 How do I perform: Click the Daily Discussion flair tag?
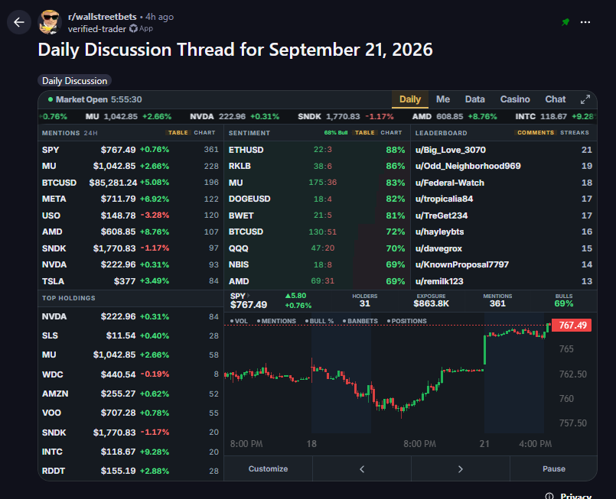75,81
